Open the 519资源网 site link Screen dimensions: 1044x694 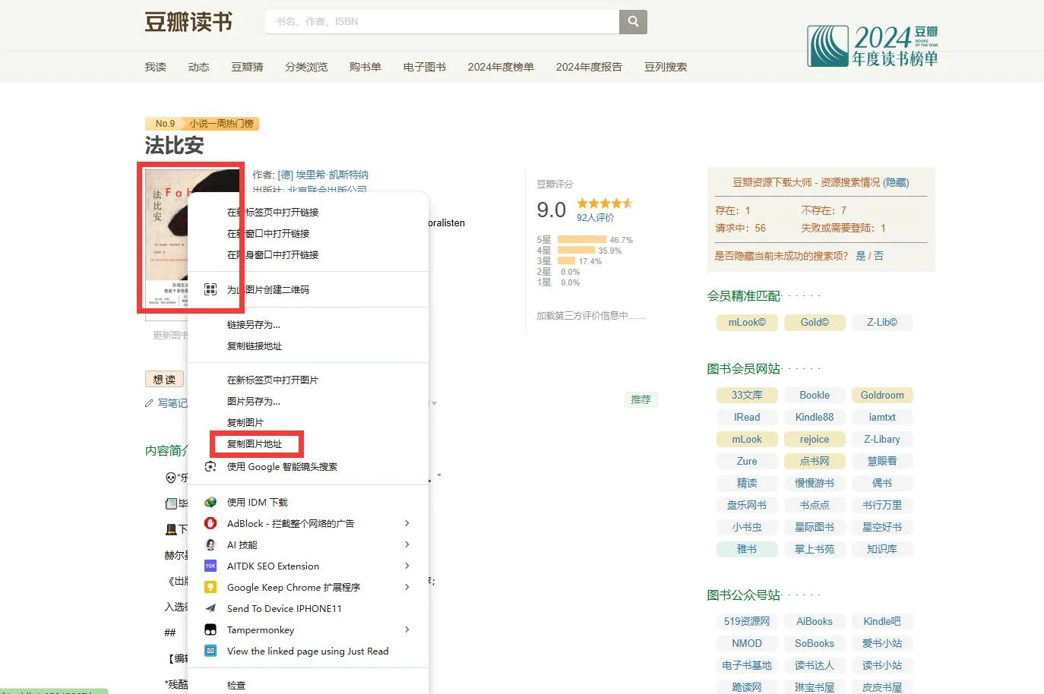coord(747,621)
